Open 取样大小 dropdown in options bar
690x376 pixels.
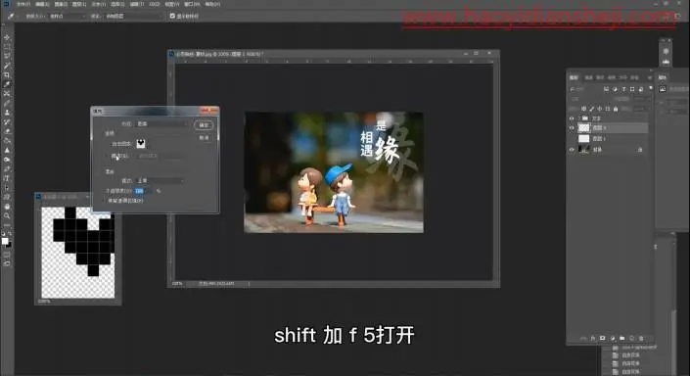point(68,16)
